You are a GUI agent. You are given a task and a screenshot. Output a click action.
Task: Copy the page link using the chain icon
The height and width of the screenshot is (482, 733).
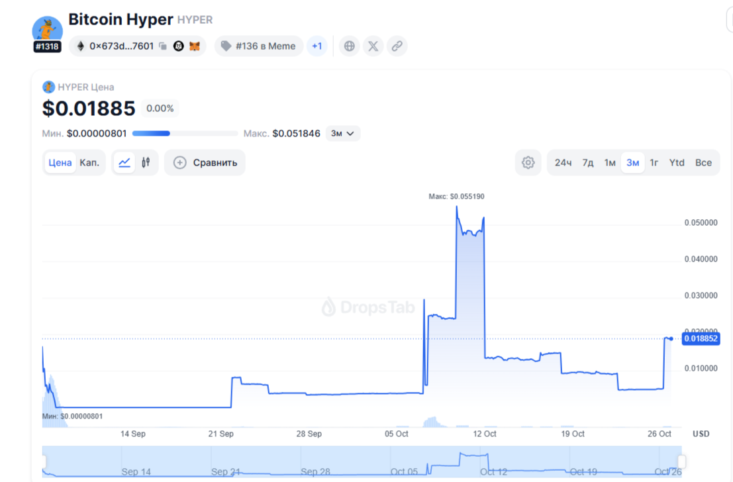[x=397, y=46]
